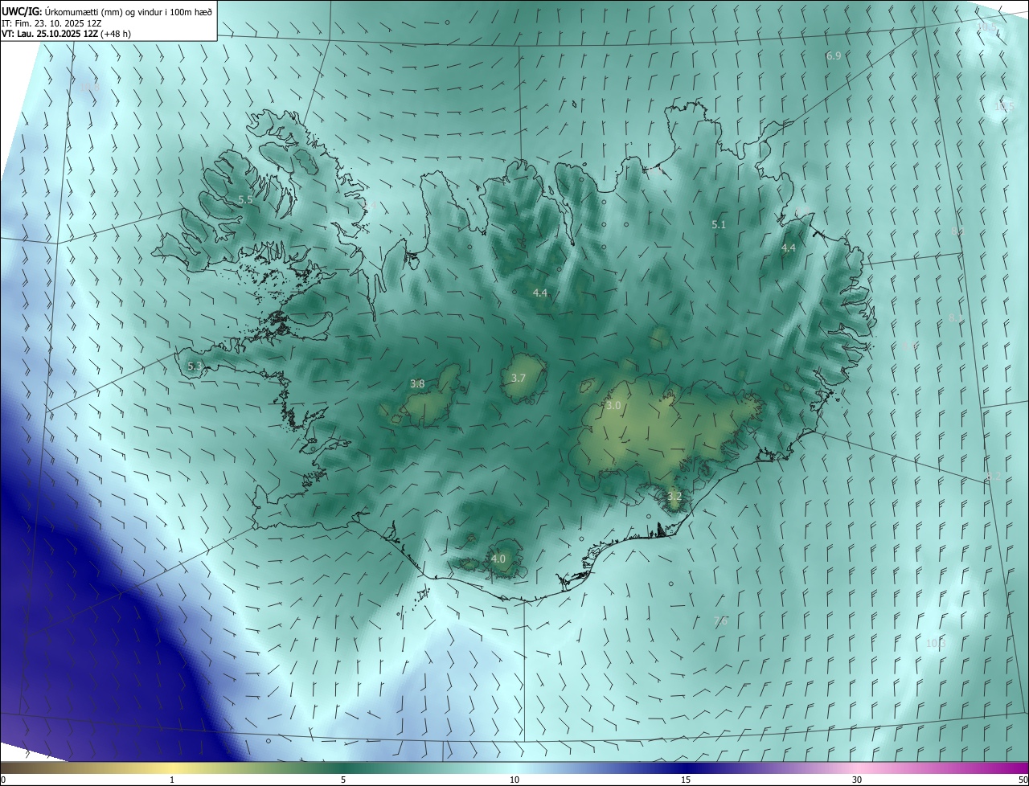Click the 4.0 value label near the south coast
This screenshot has width=1029, height=786.
click(498, 559)
